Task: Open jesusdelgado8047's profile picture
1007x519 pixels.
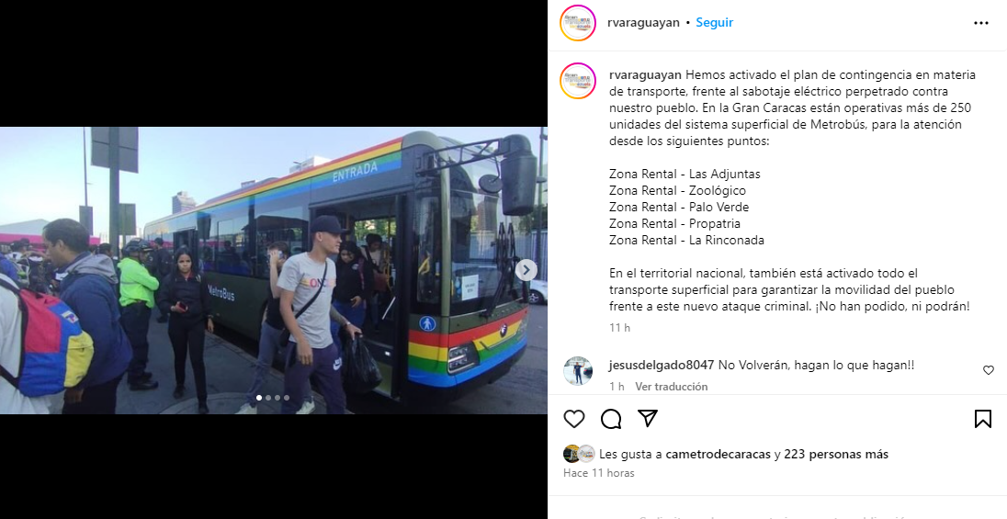Action: (577, 370)
